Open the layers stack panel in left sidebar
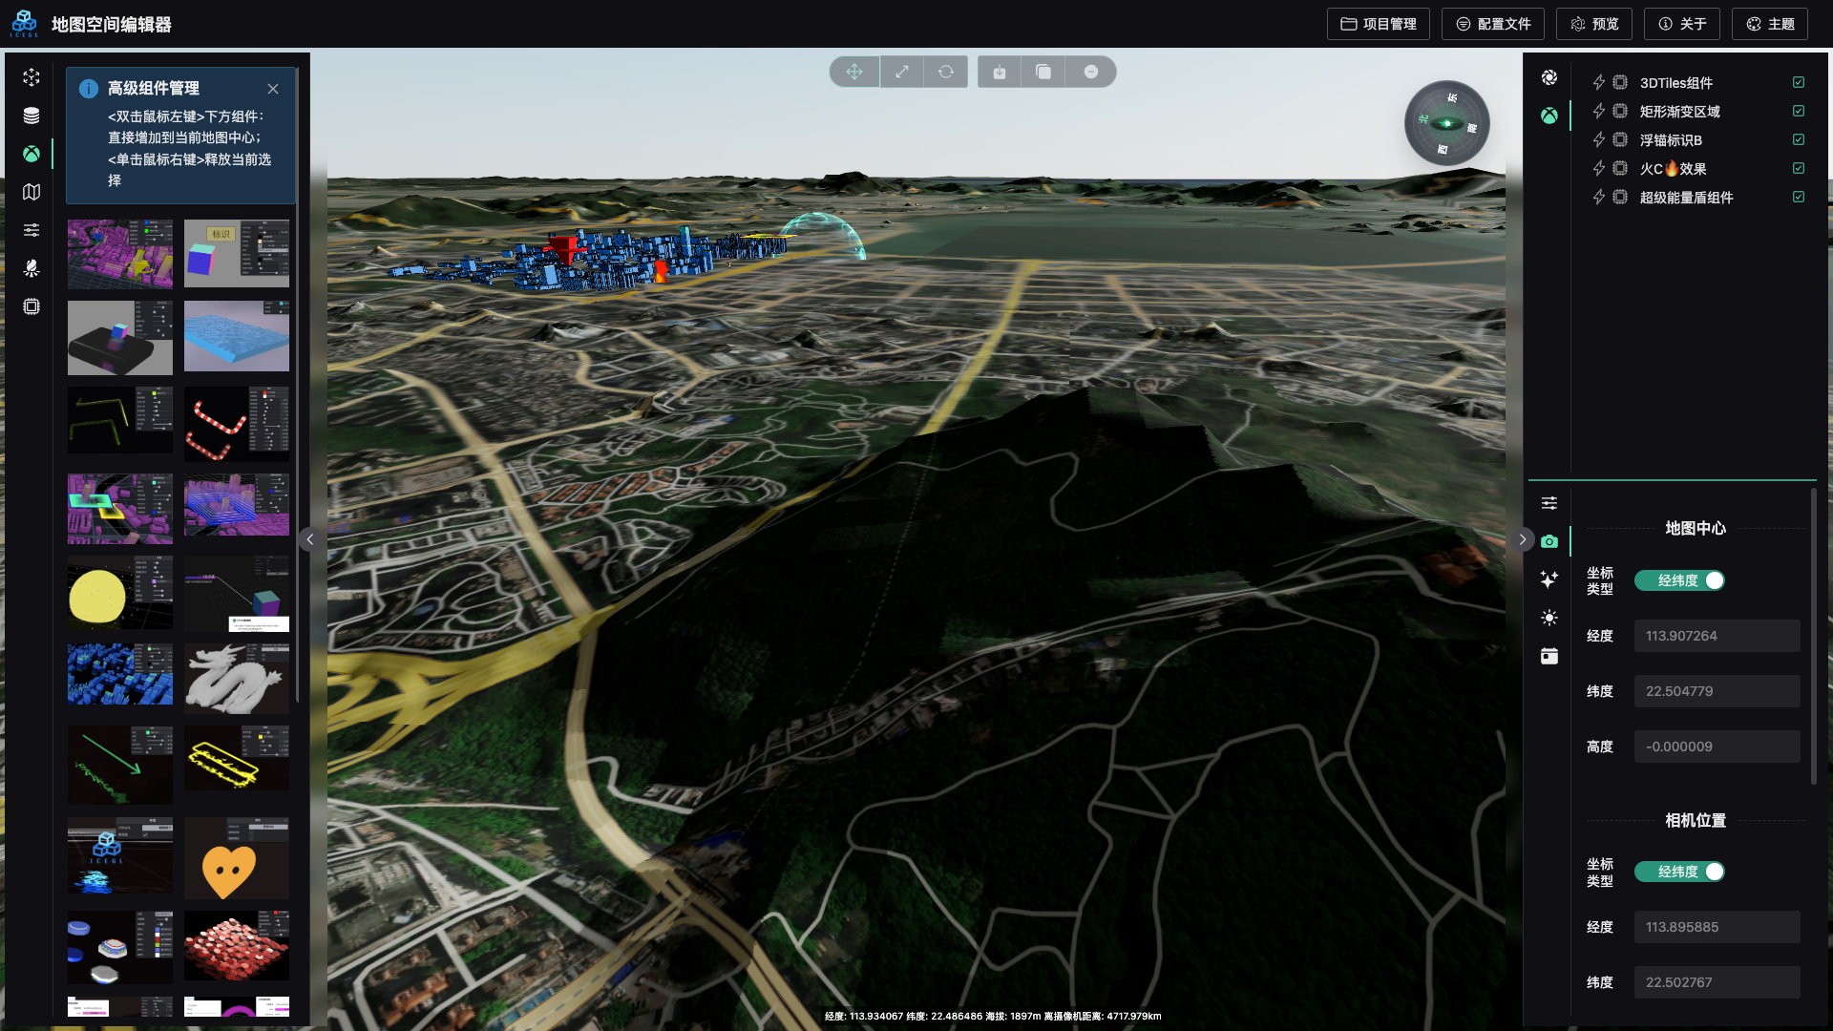 click(x=32, y=116)
